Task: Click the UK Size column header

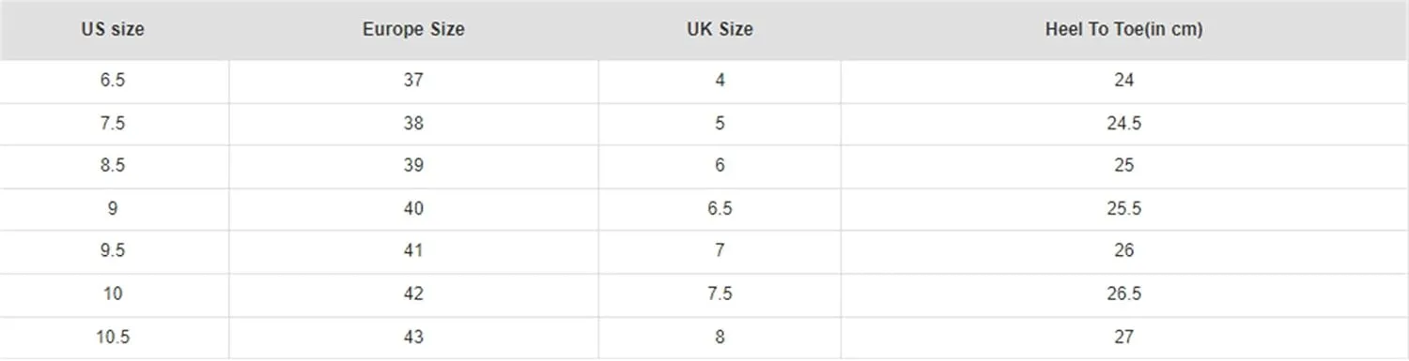Action: [x=720, y=30]
